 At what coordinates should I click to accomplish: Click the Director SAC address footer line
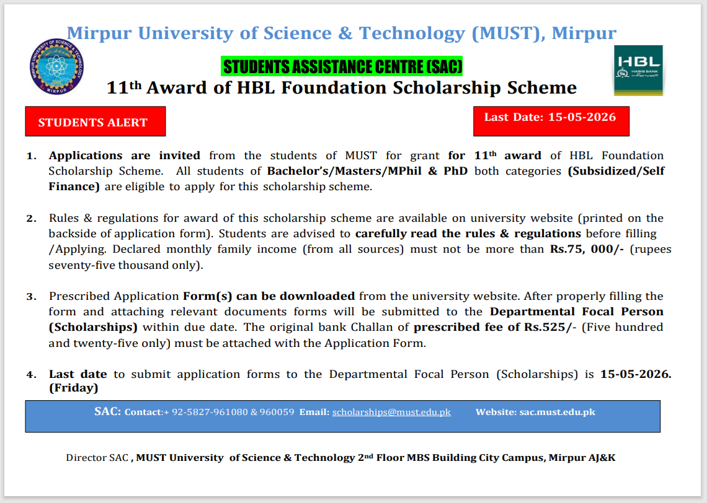(340, 458)
